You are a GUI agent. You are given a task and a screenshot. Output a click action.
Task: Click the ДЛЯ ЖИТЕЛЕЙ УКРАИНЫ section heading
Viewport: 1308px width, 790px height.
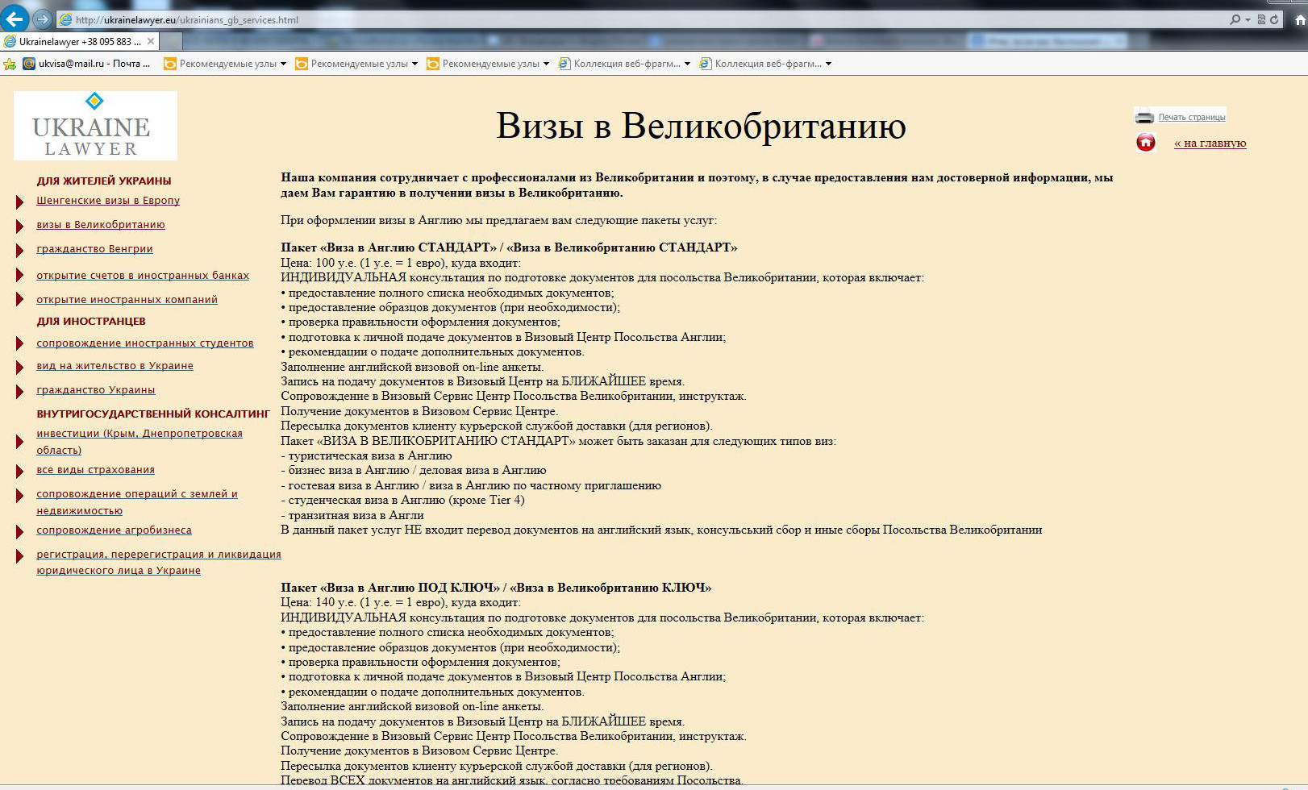[x=106, y=181]
